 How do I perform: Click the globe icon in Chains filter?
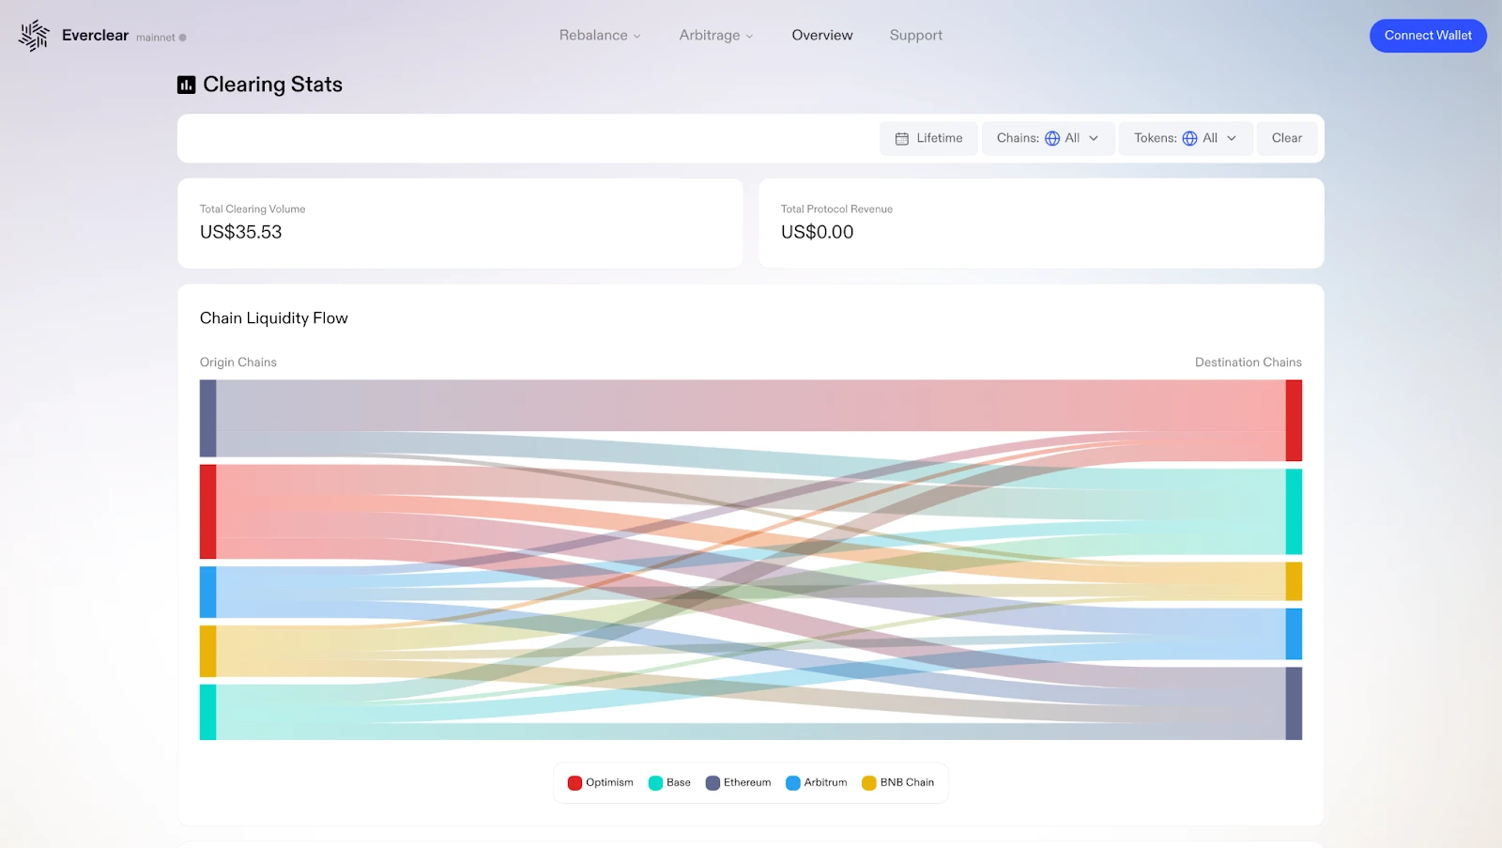pyautogui.click(x=1052, y=139)
